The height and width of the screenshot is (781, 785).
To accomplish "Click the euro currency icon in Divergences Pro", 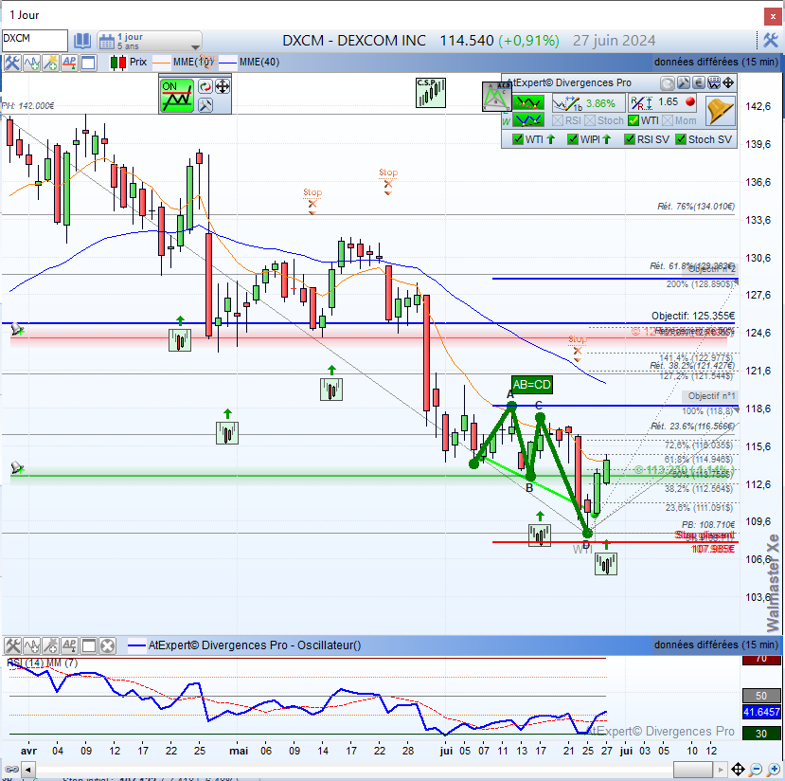I will pyautogui.click(x=699, y=82).
